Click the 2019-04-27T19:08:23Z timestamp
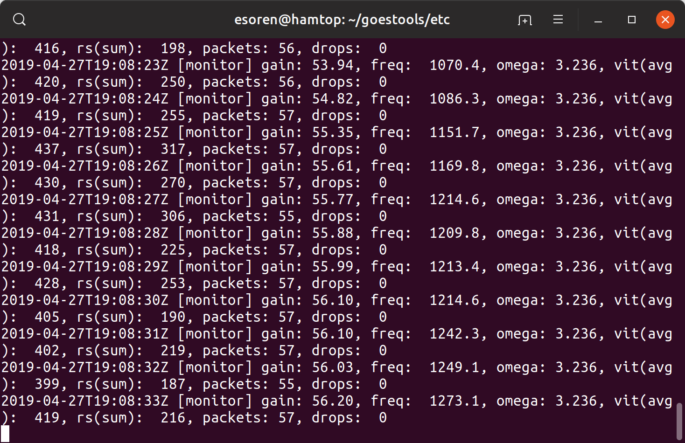The height and width of the screenshot is (443, 685). pos(85,65)
